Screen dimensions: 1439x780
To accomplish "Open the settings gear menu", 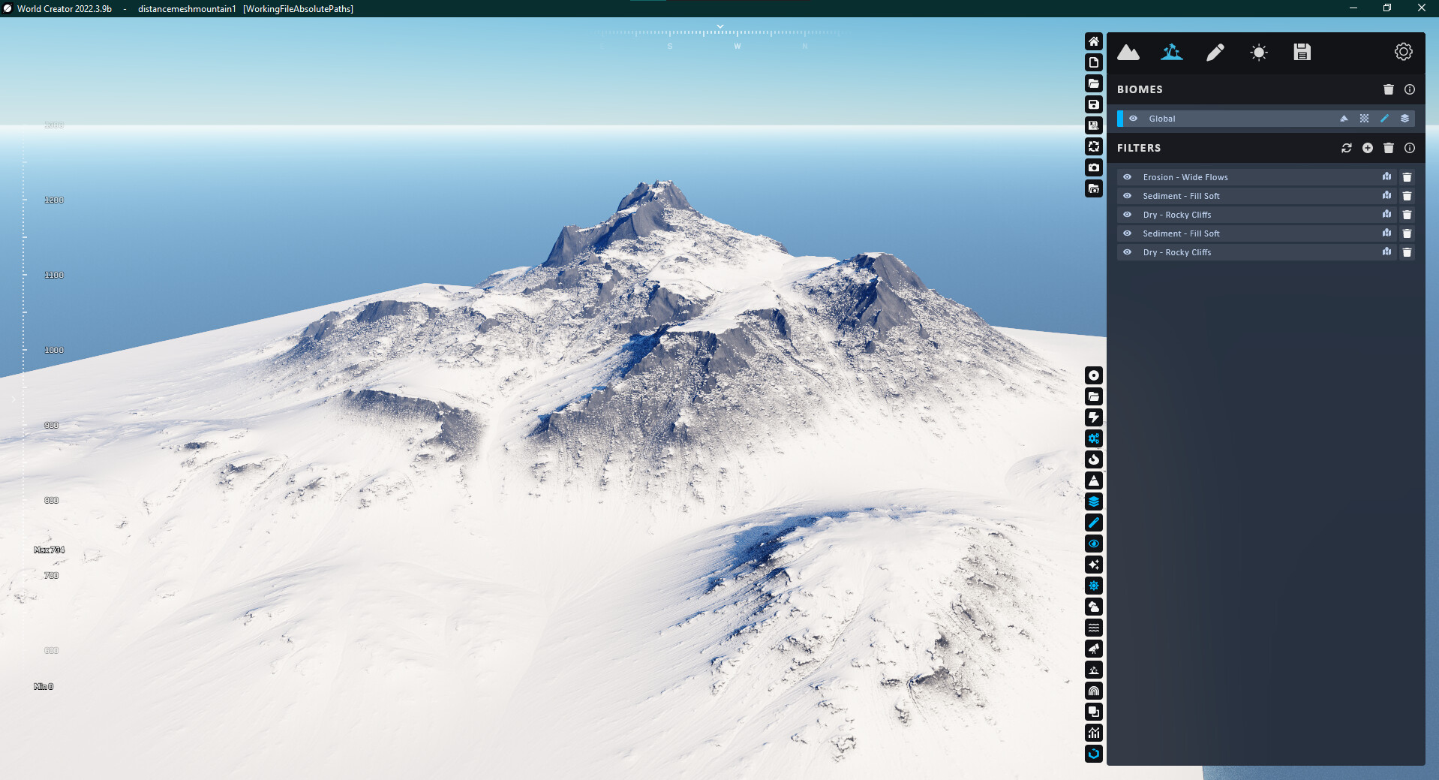I will [1402, 51].
